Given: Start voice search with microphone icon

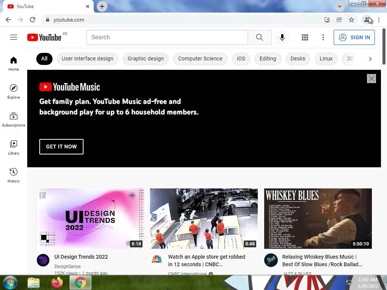Looking at the screenshot, I should tap(282, 37).
